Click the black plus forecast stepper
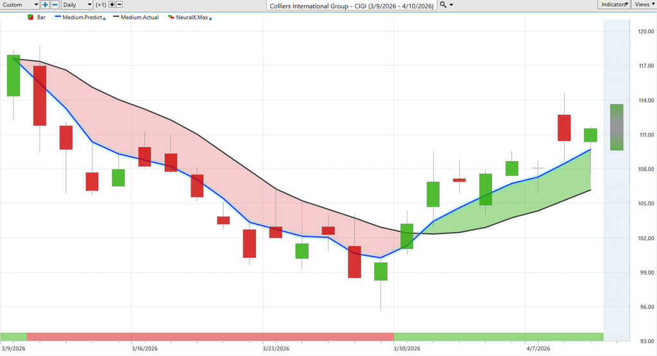 [x=112, y=4]
